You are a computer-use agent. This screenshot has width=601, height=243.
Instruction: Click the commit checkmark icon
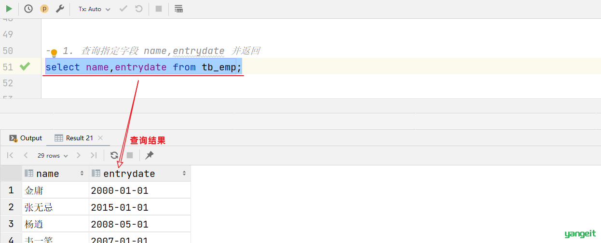pyautogui.click(x=123, y=9)
